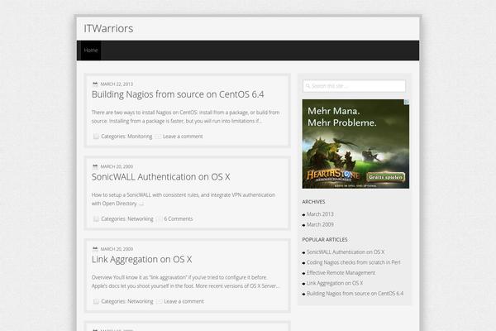Open Networking category in Link Aggregation post
Image resolution: width=496 pixels, height=331 pixels.
coord(141,301)
